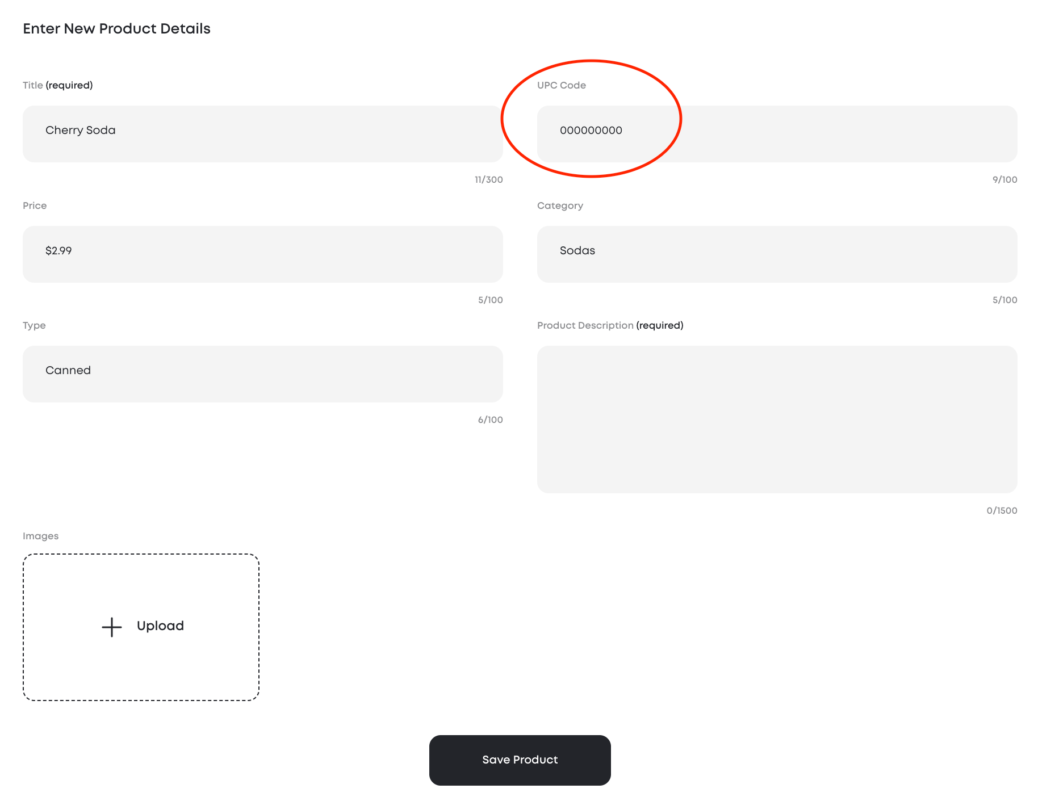This screenshot has height=797, width=1038.
Task: Click the Title field containing Cherry Soda
Action: 263,134
